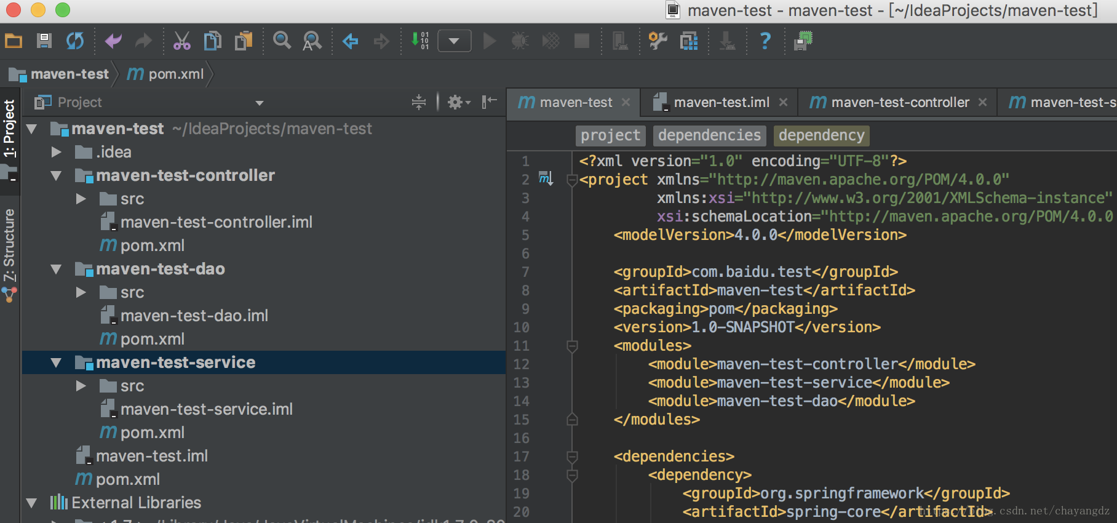This screenshot has width=1117, height=523.
Task: Click scroll-from-source icon in Project panel
Action: [x=419, y=103]
